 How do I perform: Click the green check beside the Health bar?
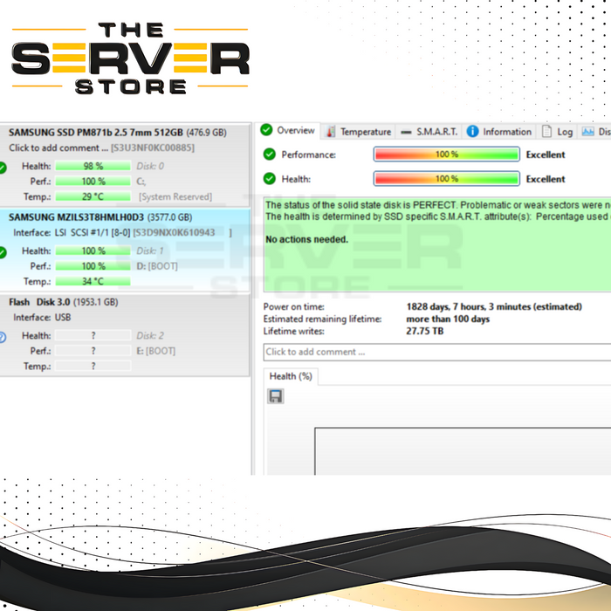pyautogui.click(x=268, y=179)
